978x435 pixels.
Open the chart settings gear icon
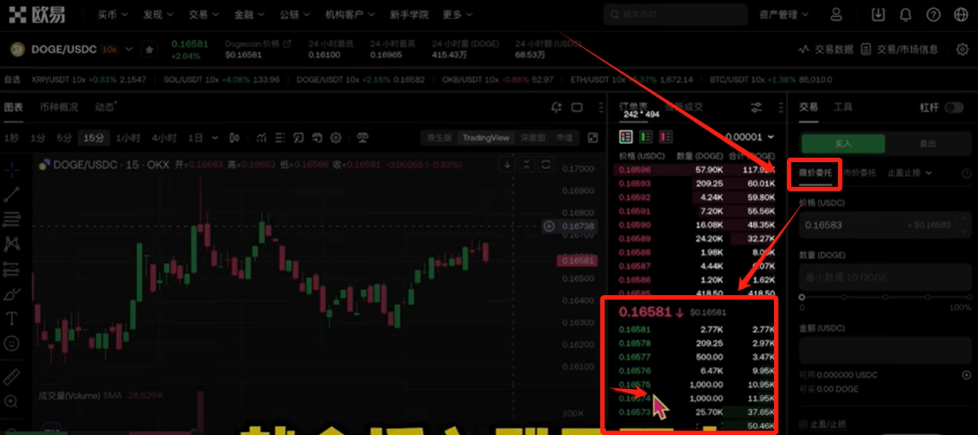click(335, 138)
